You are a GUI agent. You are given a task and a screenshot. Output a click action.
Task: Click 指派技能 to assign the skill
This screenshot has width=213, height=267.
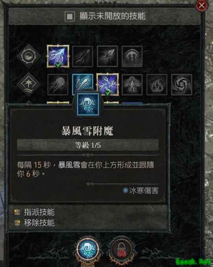pyautogui.click(x=39, y=212)
